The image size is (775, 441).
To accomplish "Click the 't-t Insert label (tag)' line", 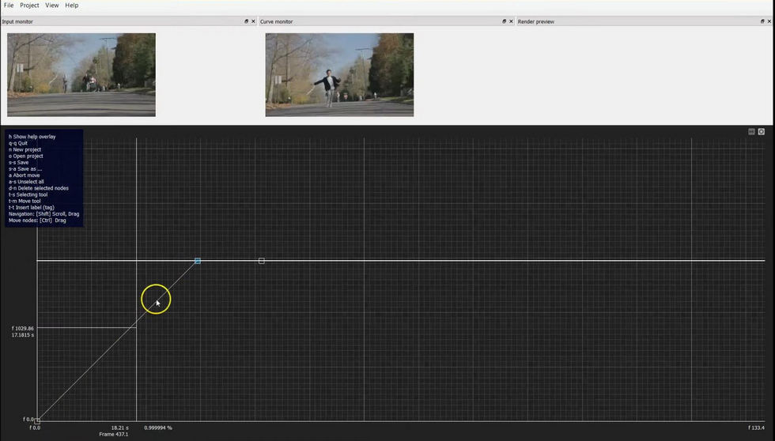I will 32,207.
